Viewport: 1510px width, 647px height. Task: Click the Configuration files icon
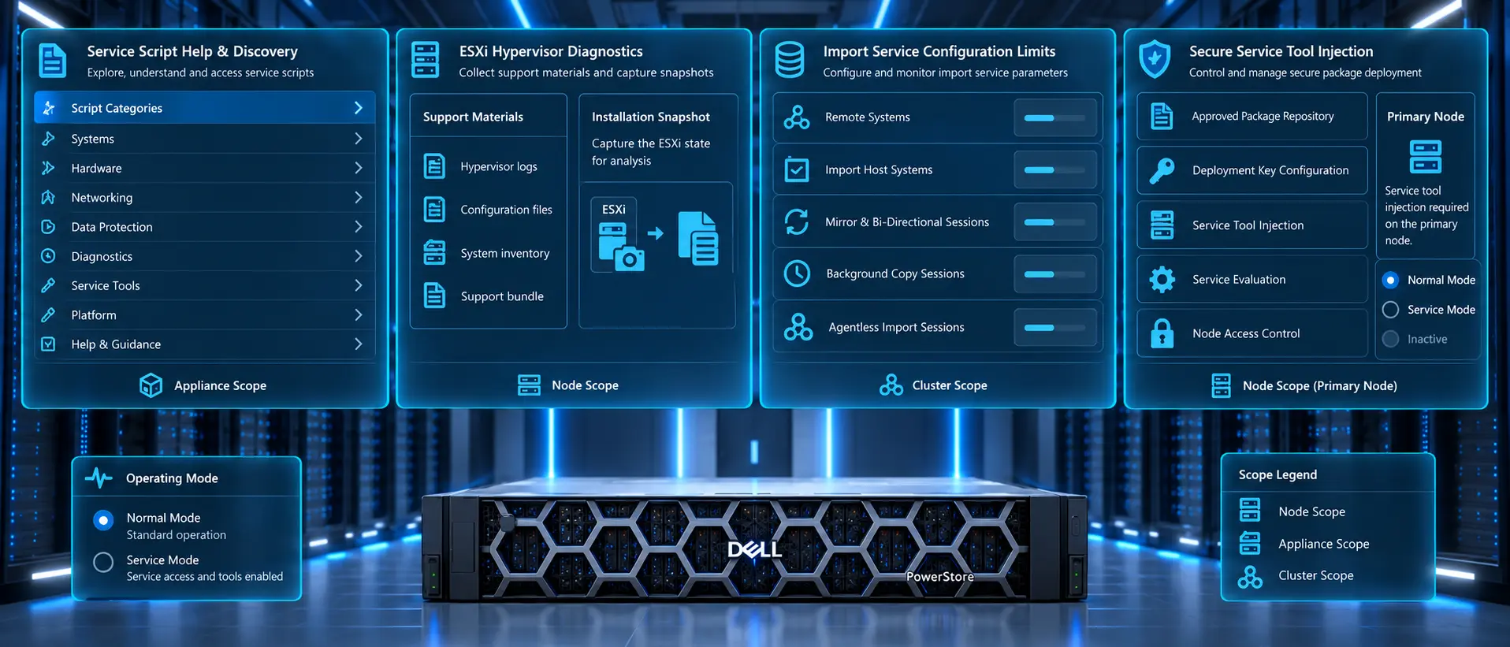coord(434,210)
